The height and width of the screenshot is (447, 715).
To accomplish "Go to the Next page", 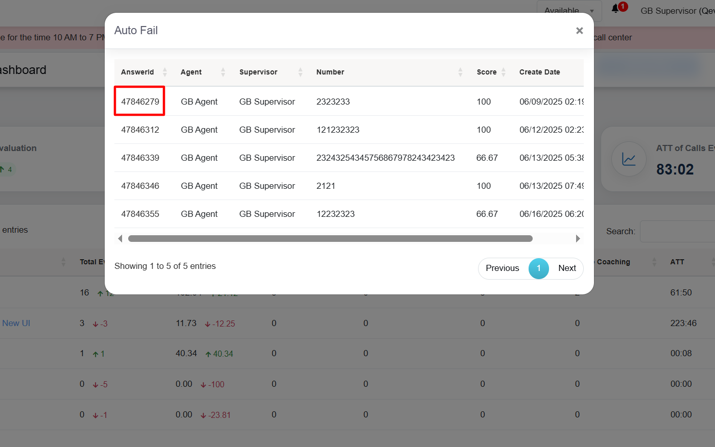I will [x=567, y=268].
